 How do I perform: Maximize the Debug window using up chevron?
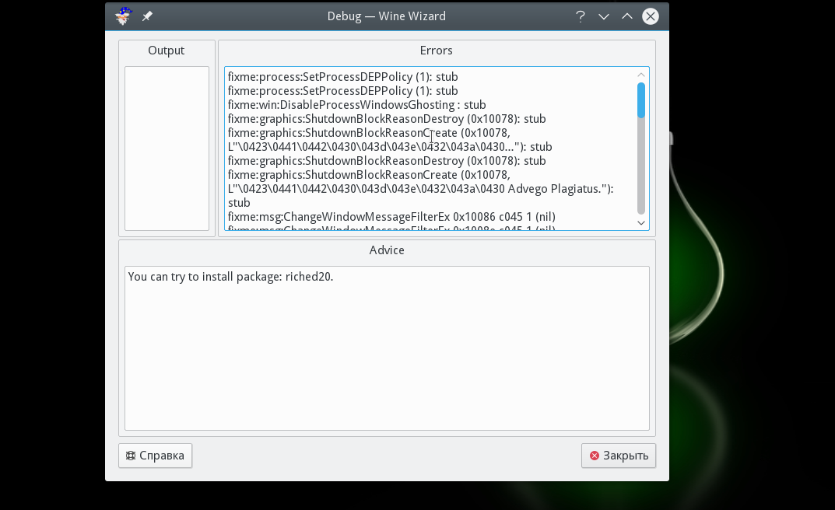627,16
